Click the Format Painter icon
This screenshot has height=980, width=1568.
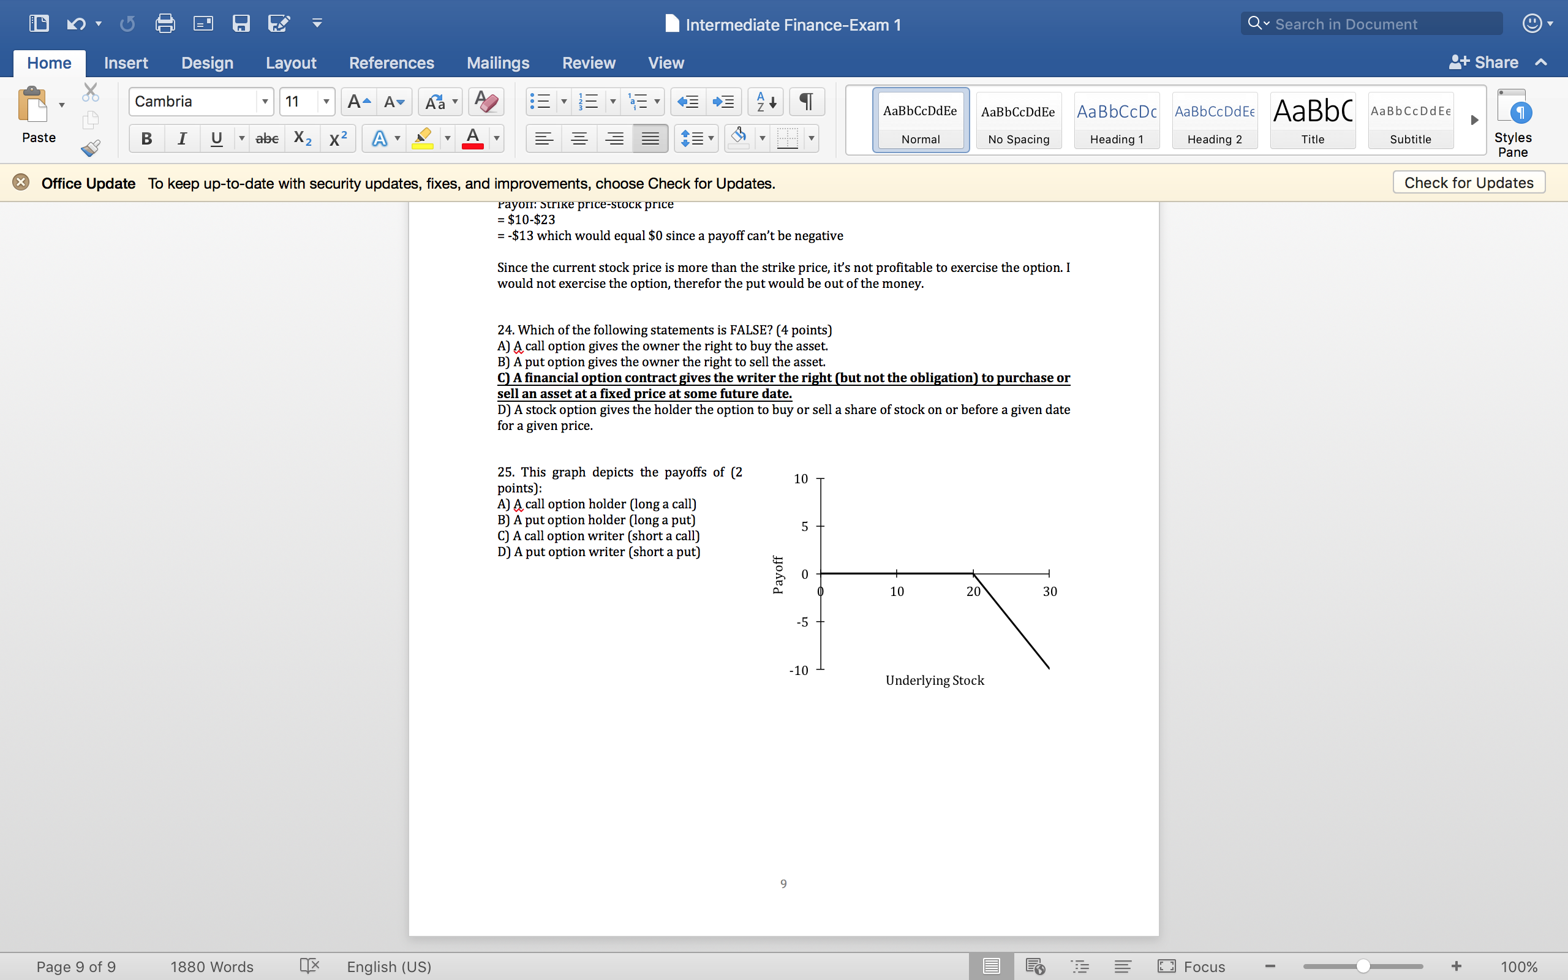tap(90, 148)
